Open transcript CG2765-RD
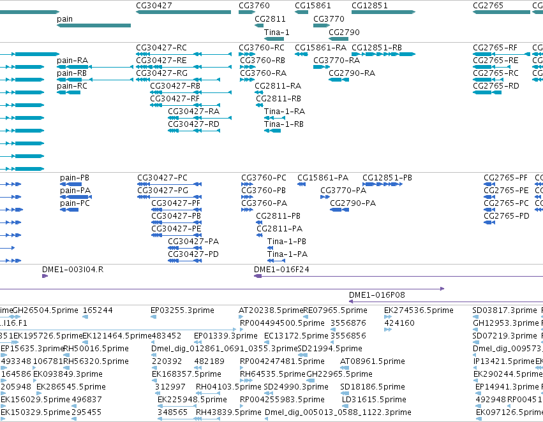Image resolution: width=543 pixels, height=422 pixels. click(496, 86)
